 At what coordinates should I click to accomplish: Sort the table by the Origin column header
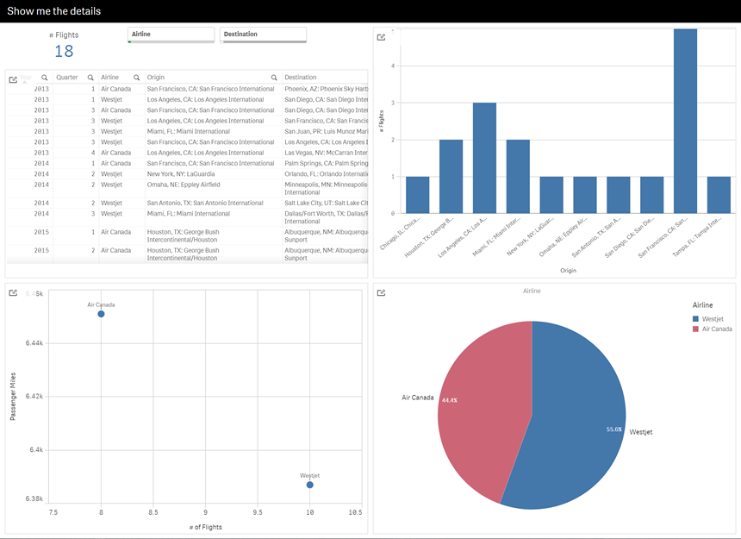155,77
